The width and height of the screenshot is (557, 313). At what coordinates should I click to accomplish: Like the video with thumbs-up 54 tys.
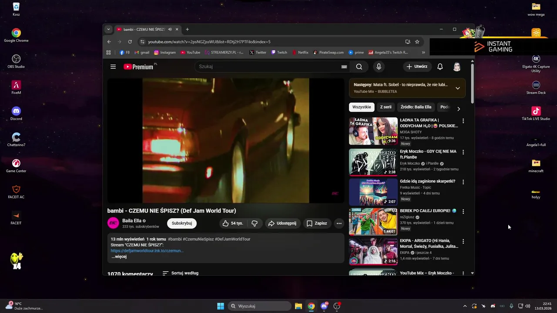click(x=233, y=223)
